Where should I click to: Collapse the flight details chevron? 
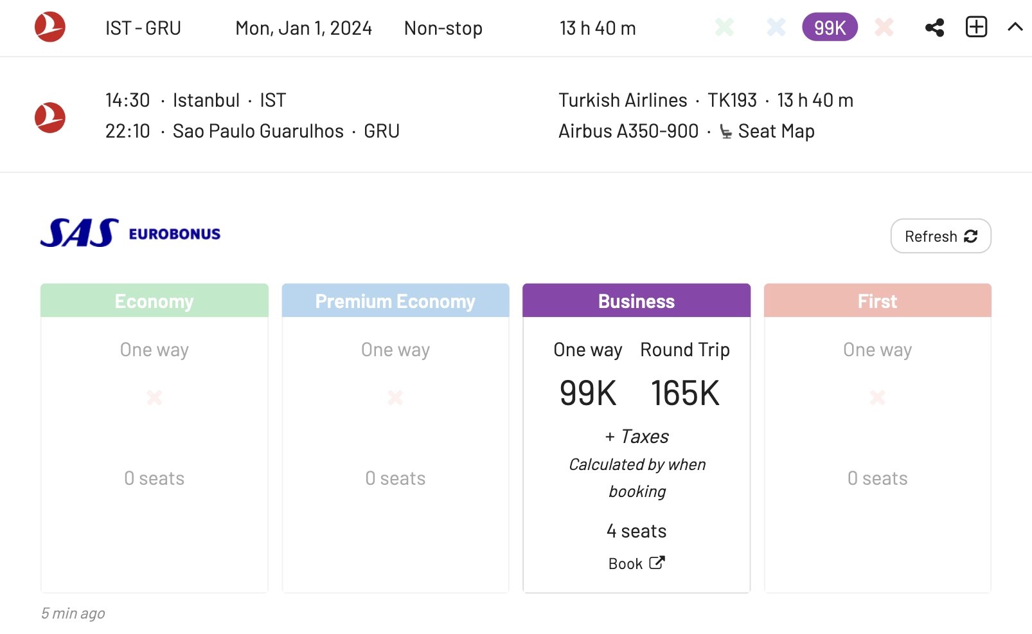click(x=1015, y=27)
